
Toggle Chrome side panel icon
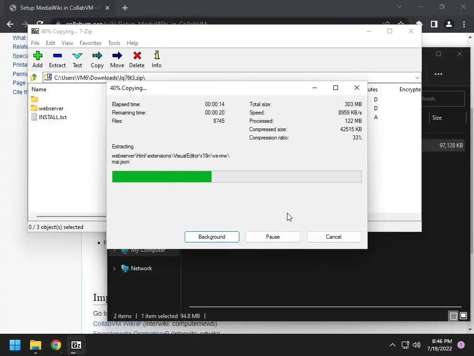434,24
